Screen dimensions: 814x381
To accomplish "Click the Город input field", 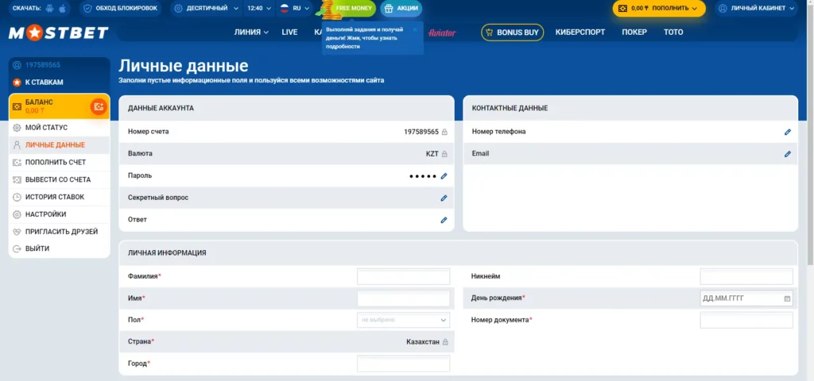I will click(403, 364).
